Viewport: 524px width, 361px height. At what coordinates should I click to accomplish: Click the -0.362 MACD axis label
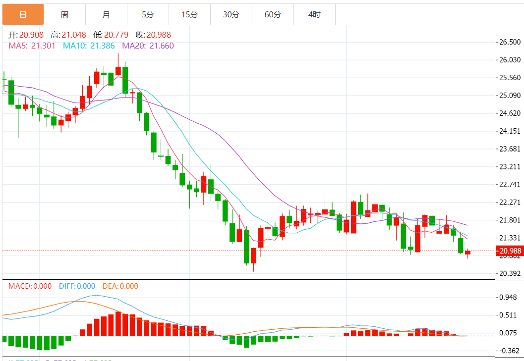[508, 351]
